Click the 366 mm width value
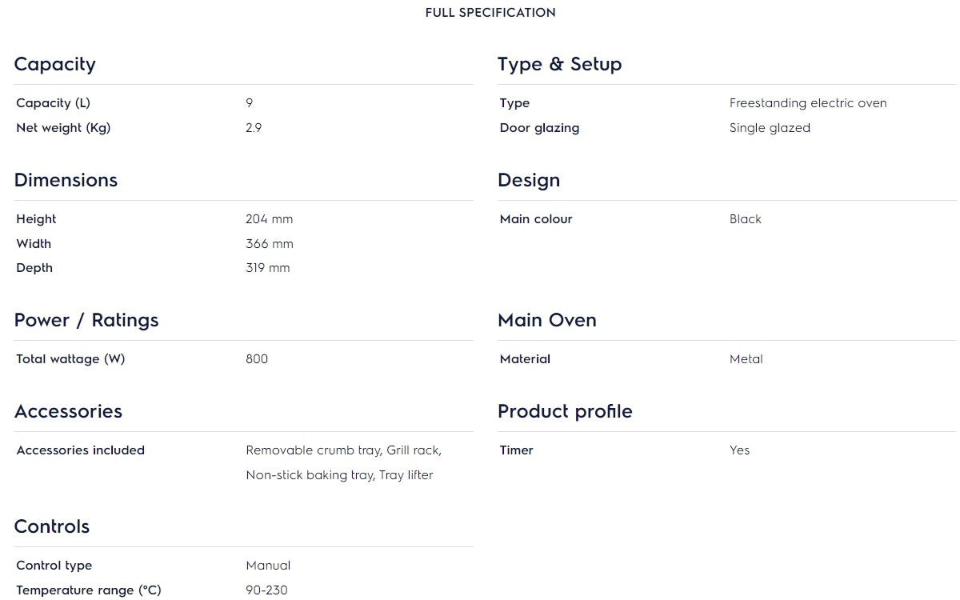 270,244
